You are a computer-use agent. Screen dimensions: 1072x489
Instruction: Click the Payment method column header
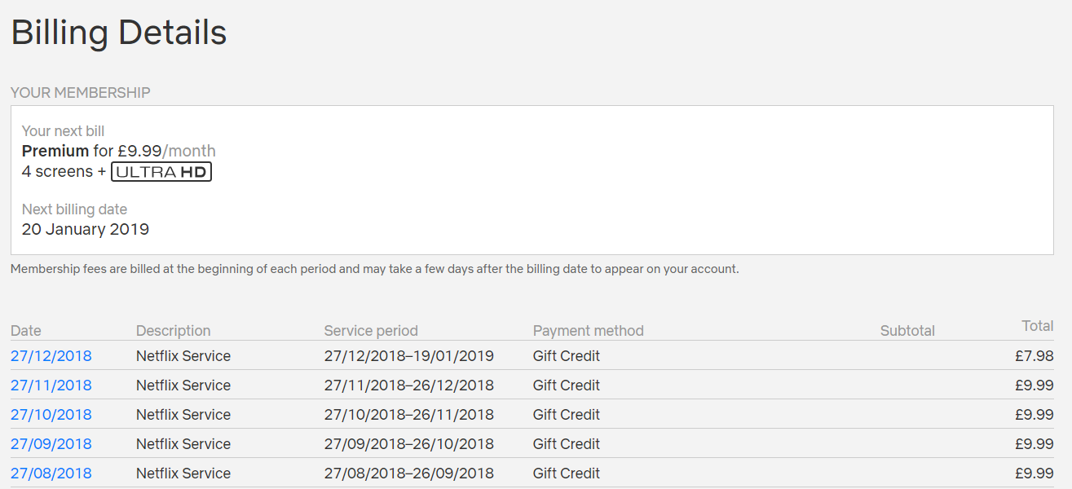[588, 331]
